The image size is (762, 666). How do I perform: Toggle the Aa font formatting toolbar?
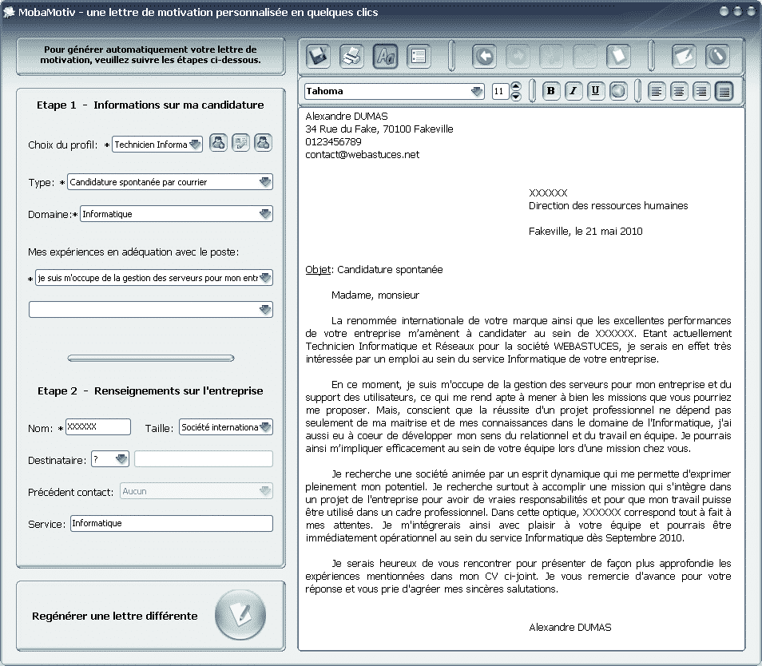(x=385, y=57)
